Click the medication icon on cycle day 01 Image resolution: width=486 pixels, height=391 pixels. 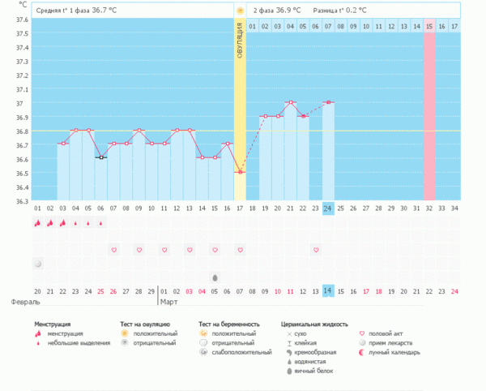(x=37, y=264)
